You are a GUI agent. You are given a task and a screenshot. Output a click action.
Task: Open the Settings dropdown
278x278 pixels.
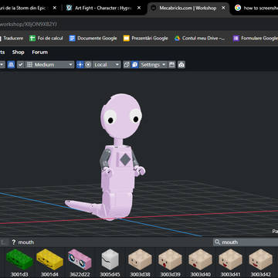point(153,65)
